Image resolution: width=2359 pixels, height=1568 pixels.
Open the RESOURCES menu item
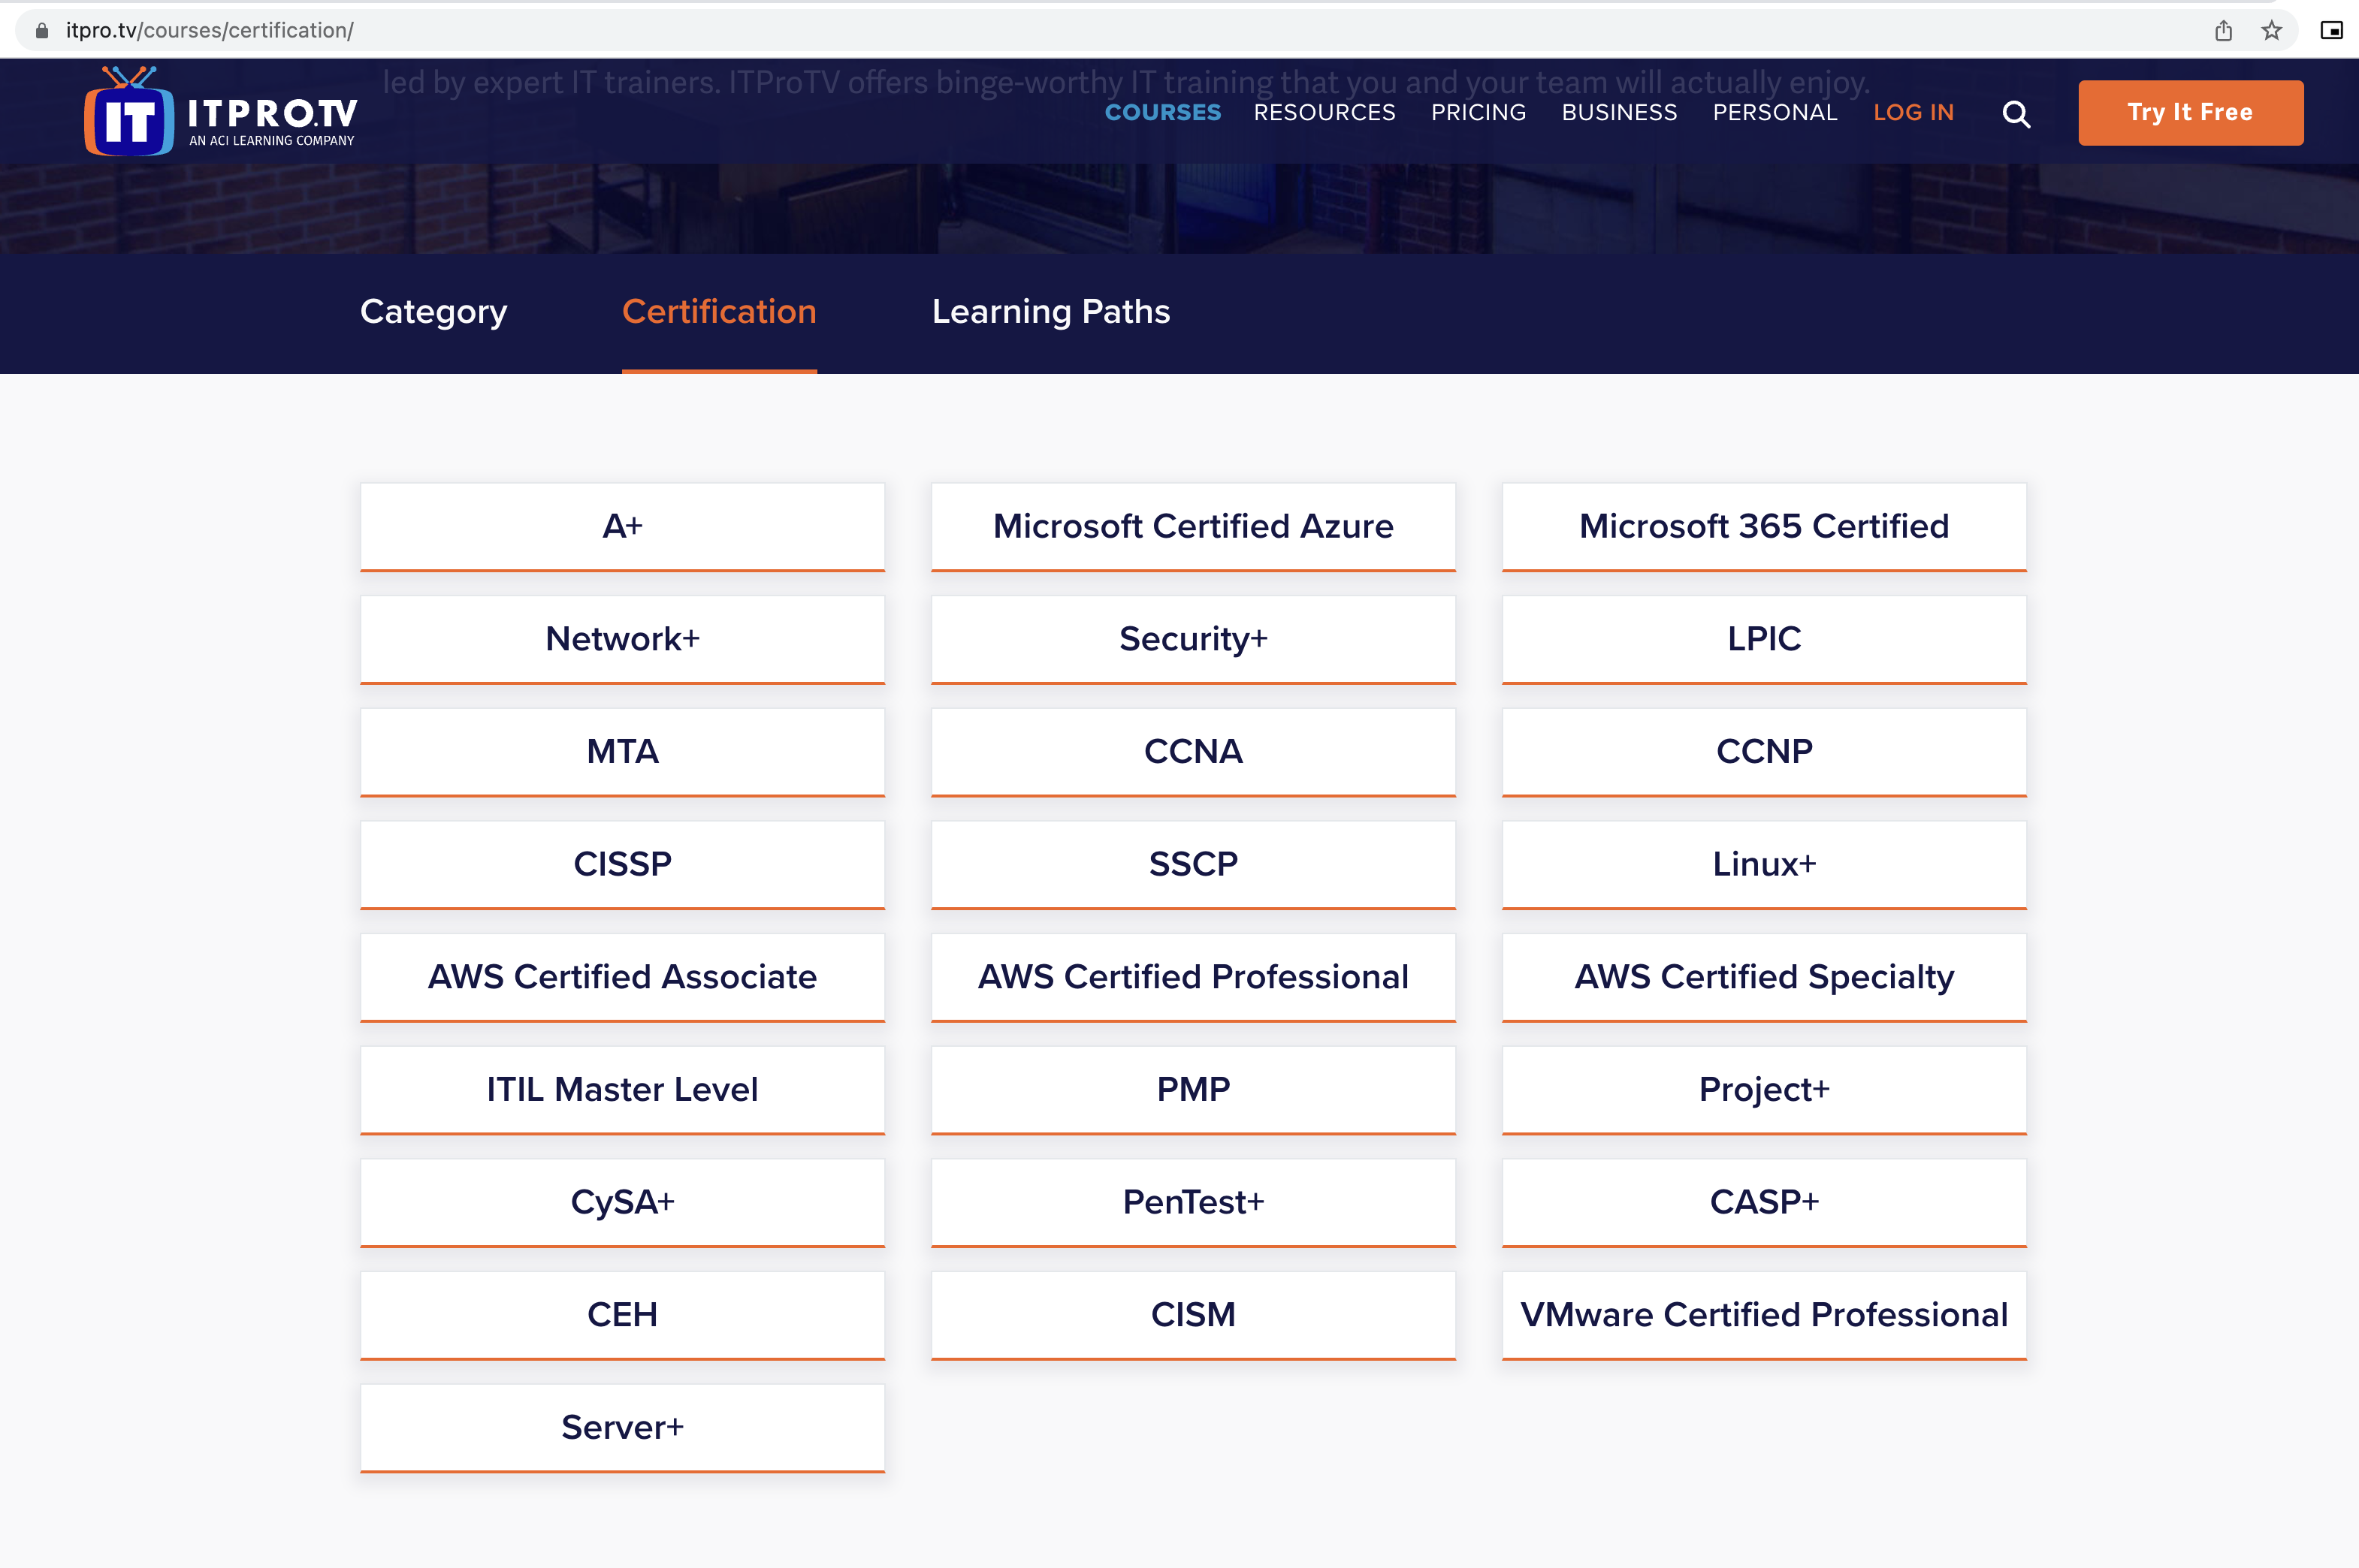pos(1324,112)
